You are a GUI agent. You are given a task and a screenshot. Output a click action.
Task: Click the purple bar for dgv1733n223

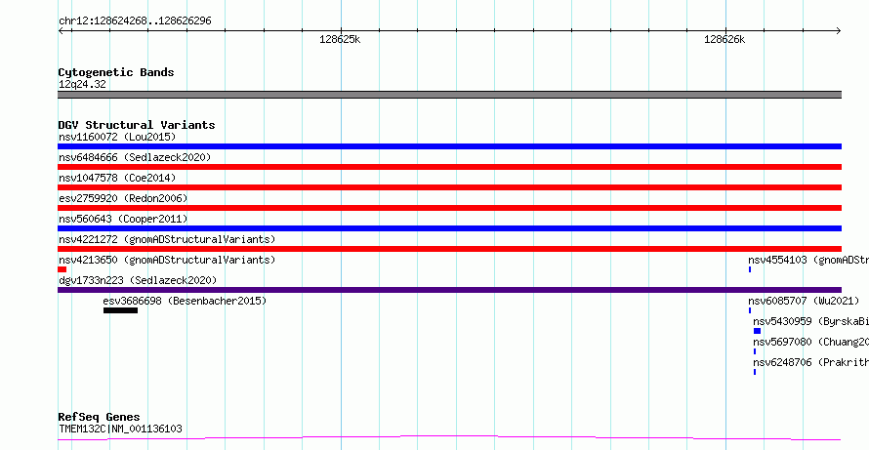[449, 290]
